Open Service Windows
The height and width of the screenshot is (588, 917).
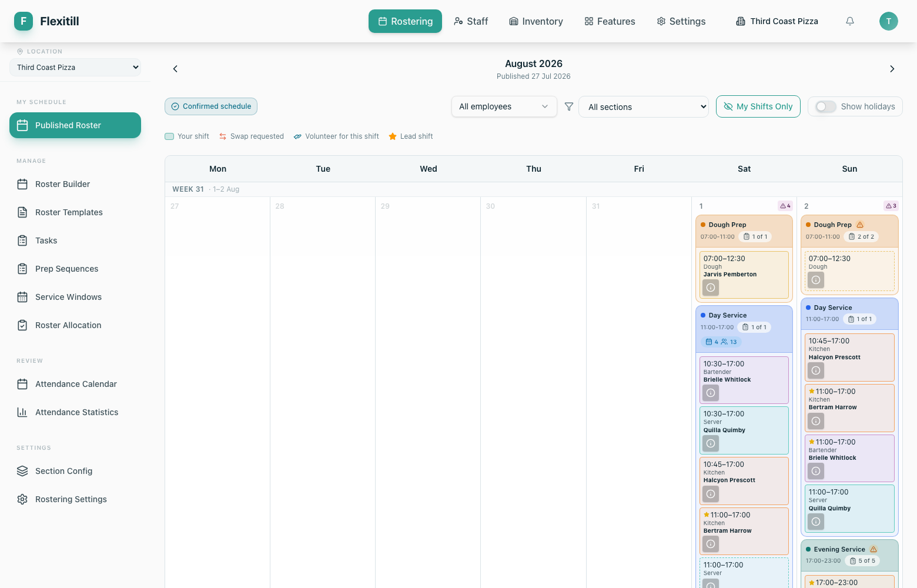(x=75, y=297)
